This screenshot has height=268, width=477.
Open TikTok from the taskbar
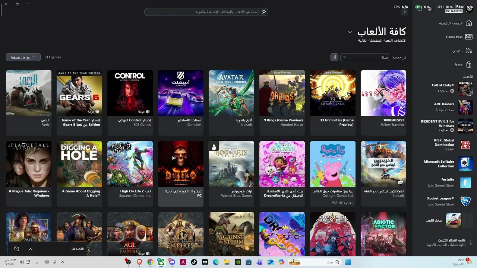[194, 262]
